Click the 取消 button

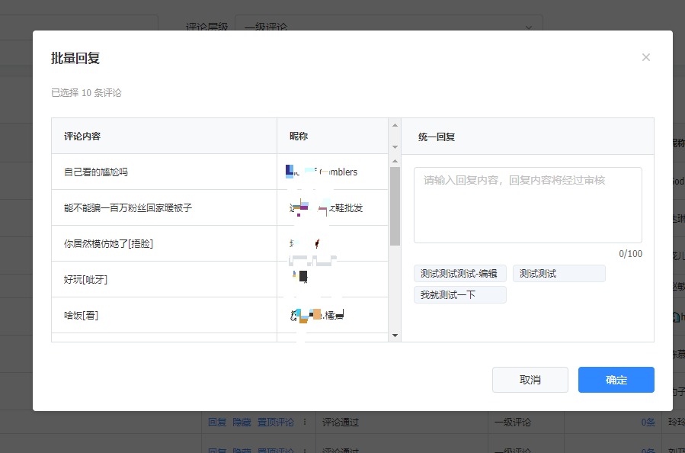click(x=530, y=380)
